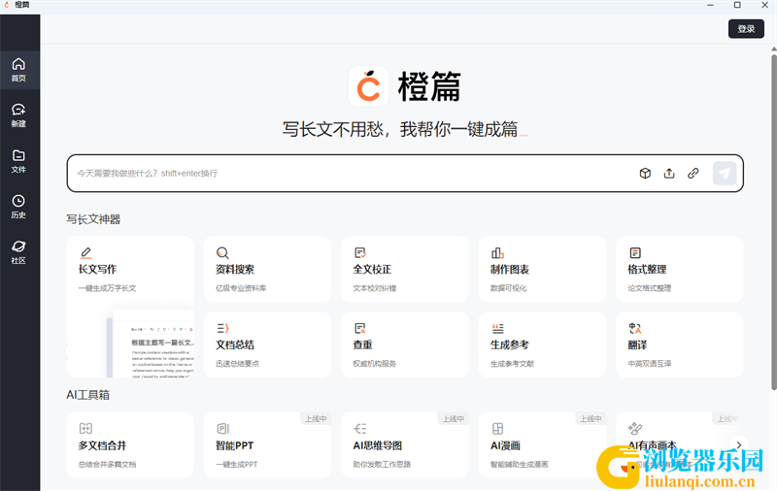
Task: Open the 长文写作 pencil icon
Action: click(x=85, y=252)
